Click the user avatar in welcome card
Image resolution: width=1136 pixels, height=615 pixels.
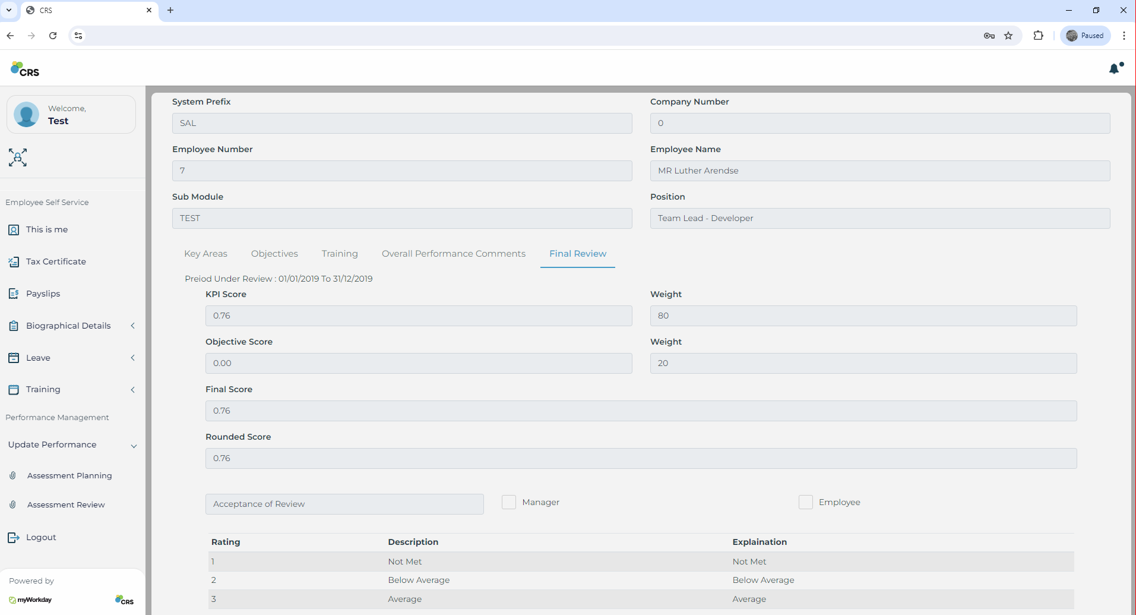pos(27,115)
